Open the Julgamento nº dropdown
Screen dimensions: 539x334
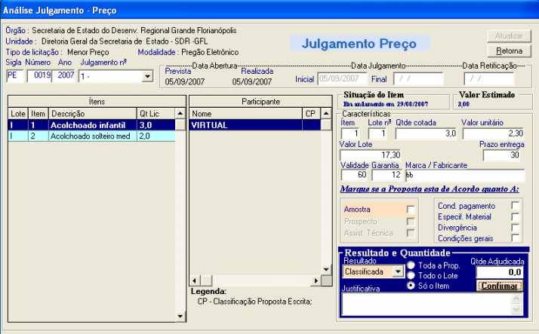click(147, 76)
